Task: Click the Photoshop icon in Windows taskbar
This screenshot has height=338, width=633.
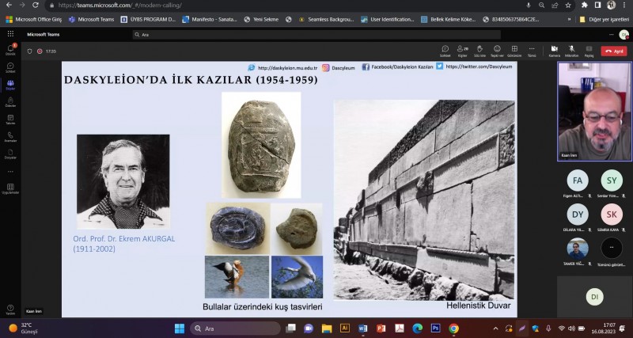Action: click(x=435, y=329)
